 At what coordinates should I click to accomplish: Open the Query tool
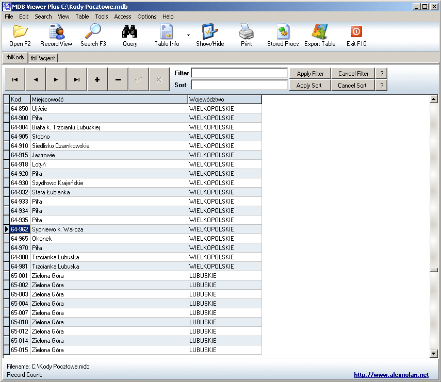click(x=129, y=35)
